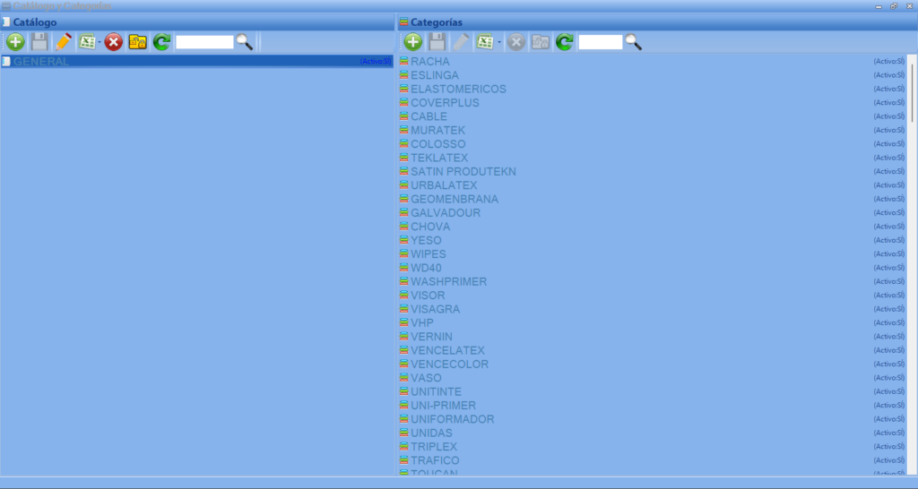Click the Categorías panel header
The height and width of the screenshot is (489, 918).
[x=657, y=22]
